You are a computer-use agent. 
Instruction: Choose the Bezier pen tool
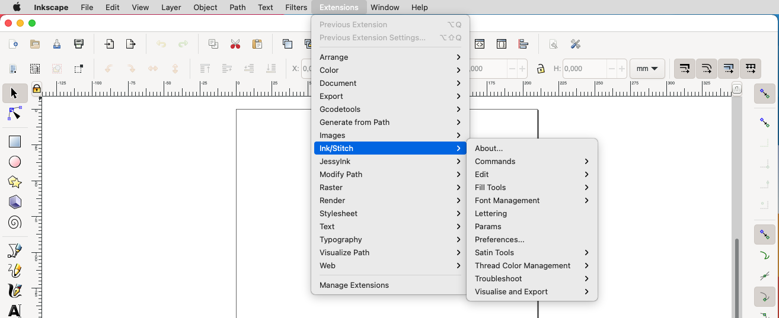pos(15,250)
